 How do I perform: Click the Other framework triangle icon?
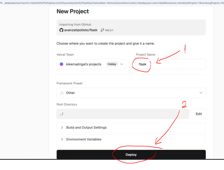[62, 93]
